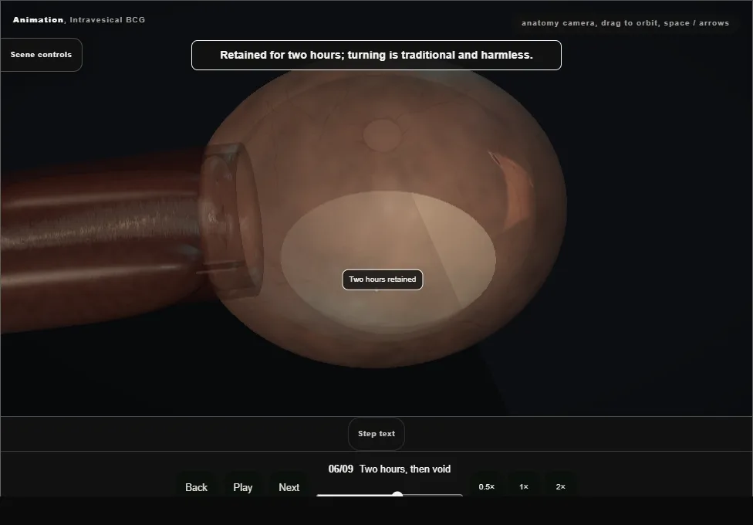Image resolution: width=753 pixels, height=525 pixels.
Task: Click the 'Retained for two hours' caption banner
Action: tap(376, 56)
